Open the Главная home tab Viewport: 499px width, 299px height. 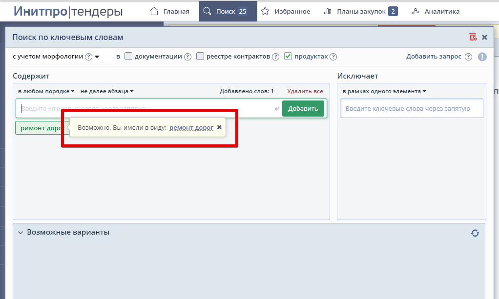point(169,11)
